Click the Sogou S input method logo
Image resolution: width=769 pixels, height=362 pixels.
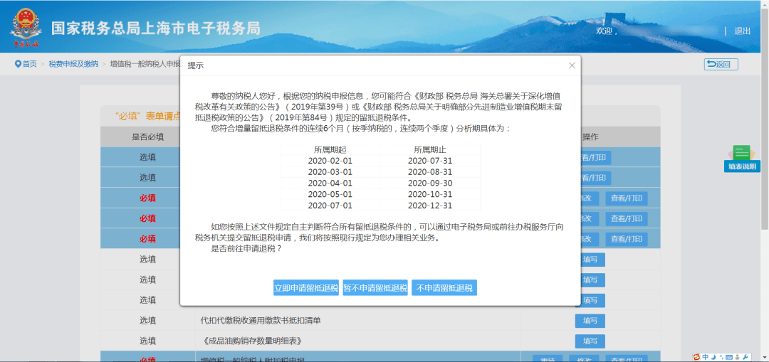point(696,356)
